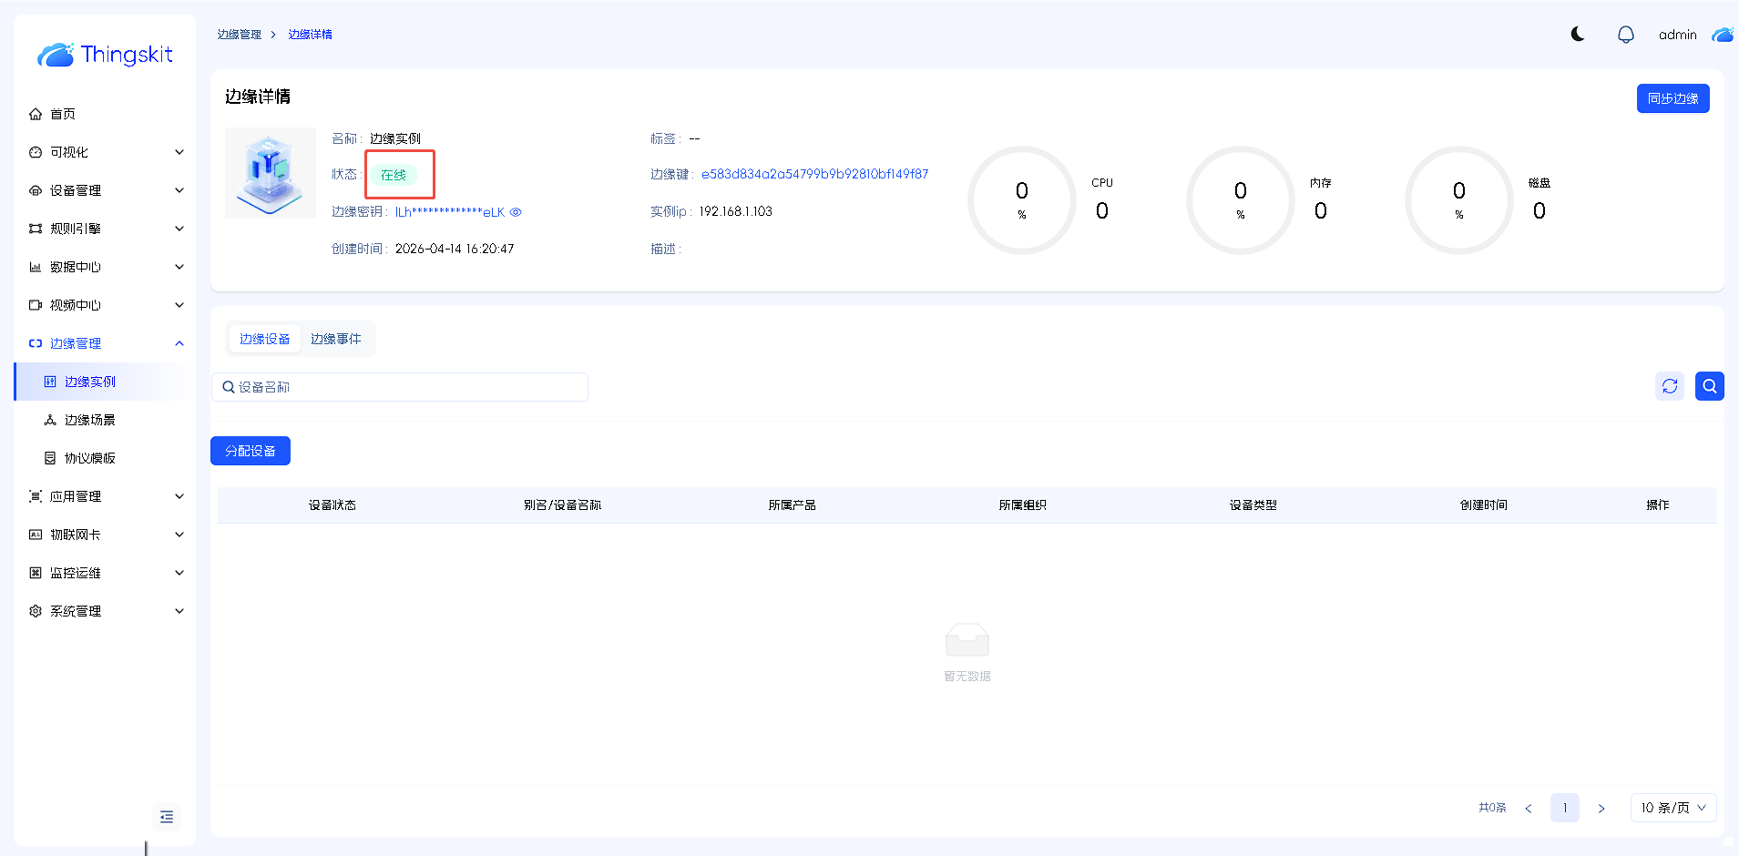Switch to dark mode via moon icon
Image resolution: width=1739 pixels, height=856 pixels.
click(x=1578, y=35)
